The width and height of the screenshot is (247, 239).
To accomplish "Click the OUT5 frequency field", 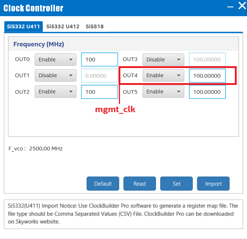I will (x=207, y=92).
